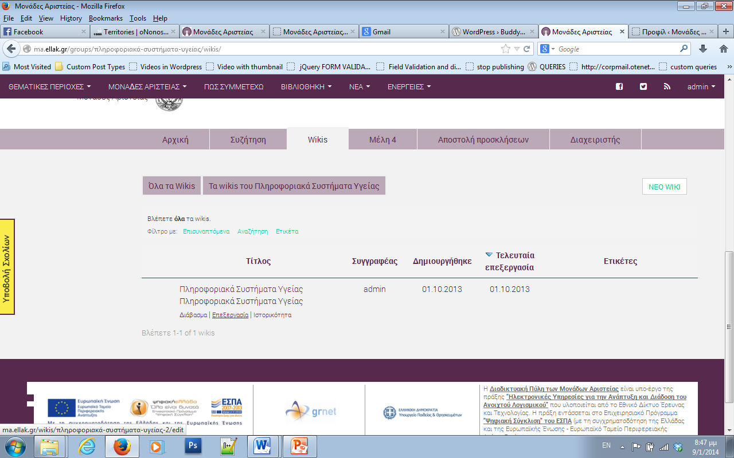
Task: Open Photoshop from the taskbar
Action: pyautogui.click(x=193, y=446)
